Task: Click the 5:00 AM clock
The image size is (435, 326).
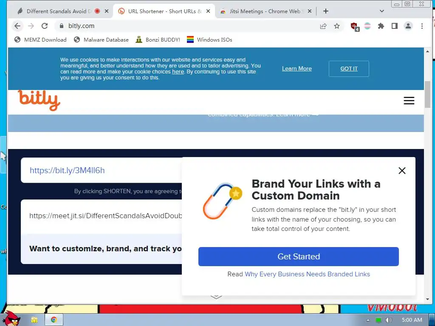Action: pyautogui.click(x=412, y=320)
